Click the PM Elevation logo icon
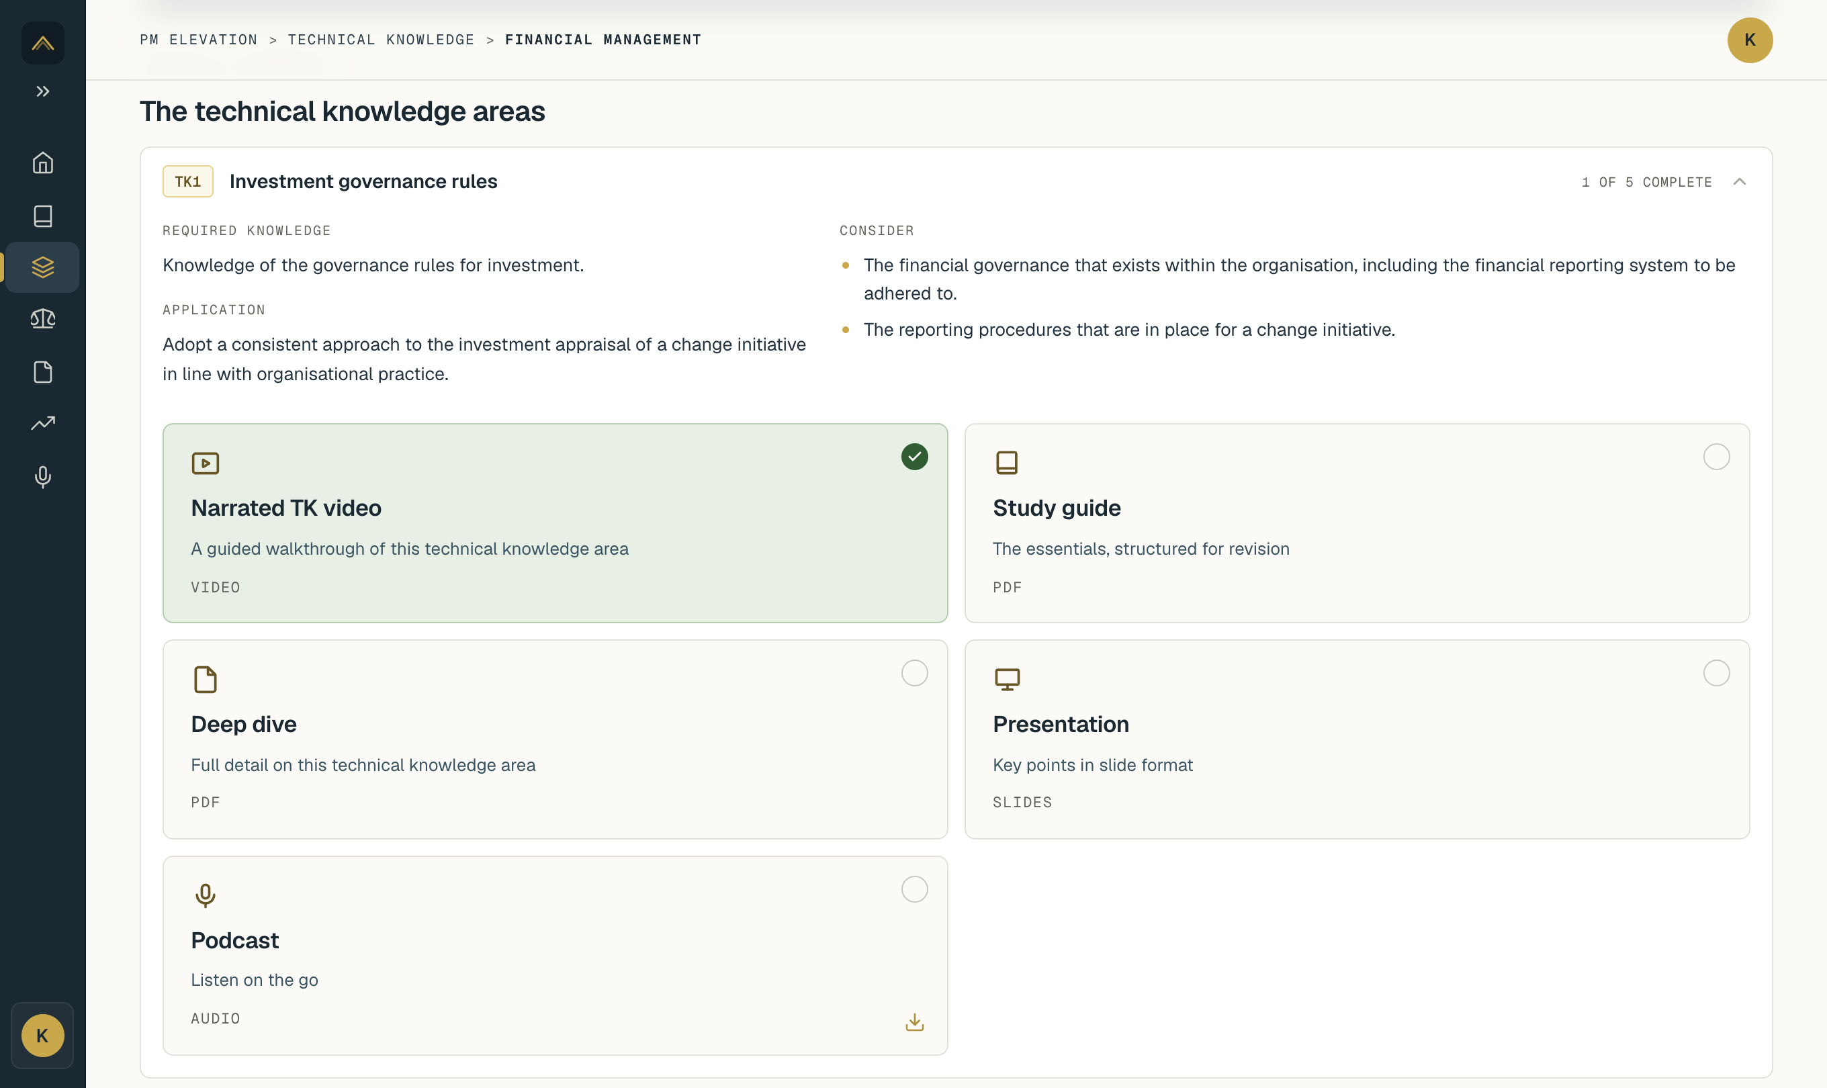 [x=42, y=42]
